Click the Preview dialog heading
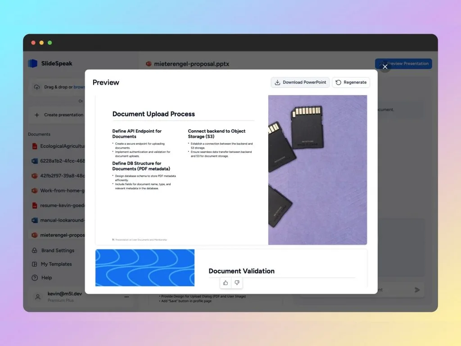 click(106, 82)
